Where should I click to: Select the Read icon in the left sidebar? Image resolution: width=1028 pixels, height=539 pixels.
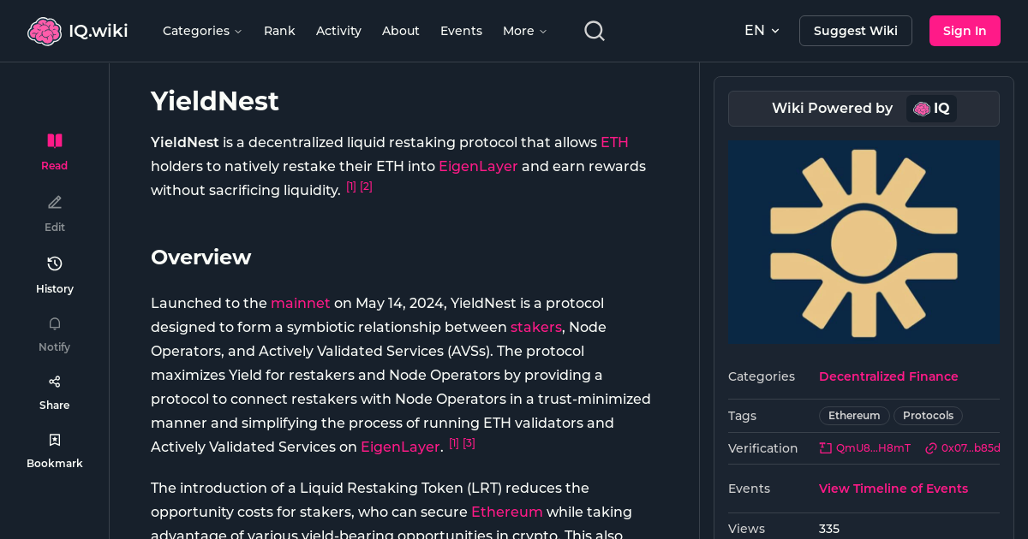54,140
